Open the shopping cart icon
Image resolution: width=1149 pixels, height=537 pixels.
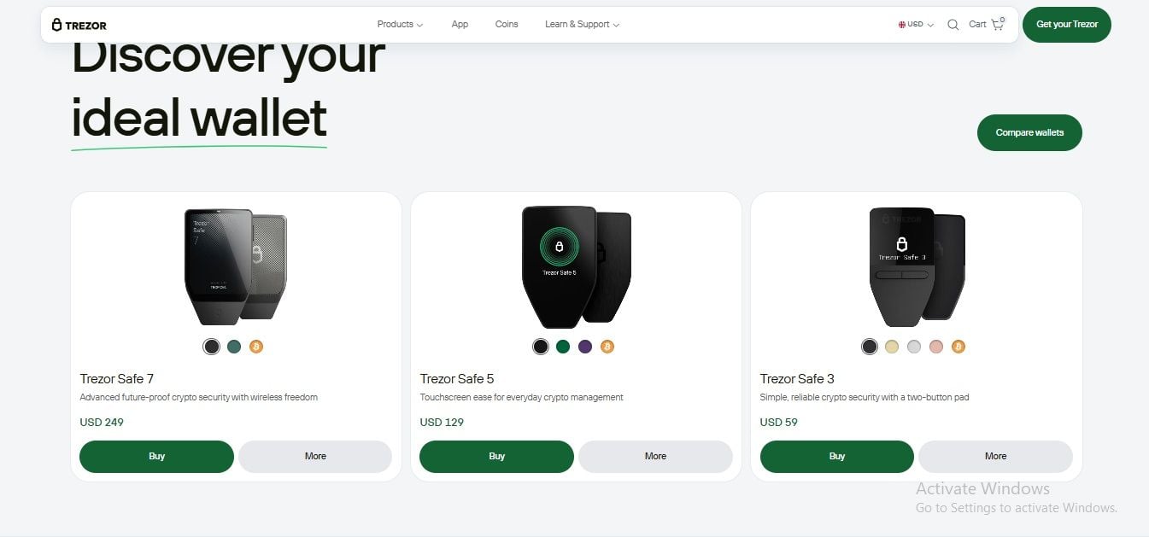pyautogui.click(x=997, y=25)
